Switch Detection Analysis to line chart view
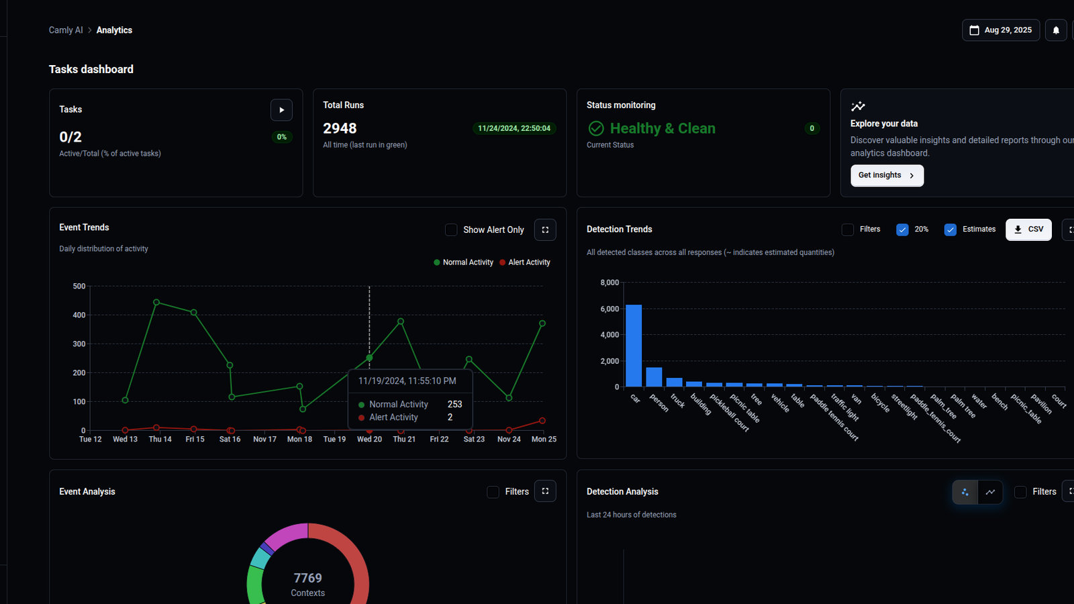Image resolution: width=1074 pixels, height=604 pixels. coord(990,492)
